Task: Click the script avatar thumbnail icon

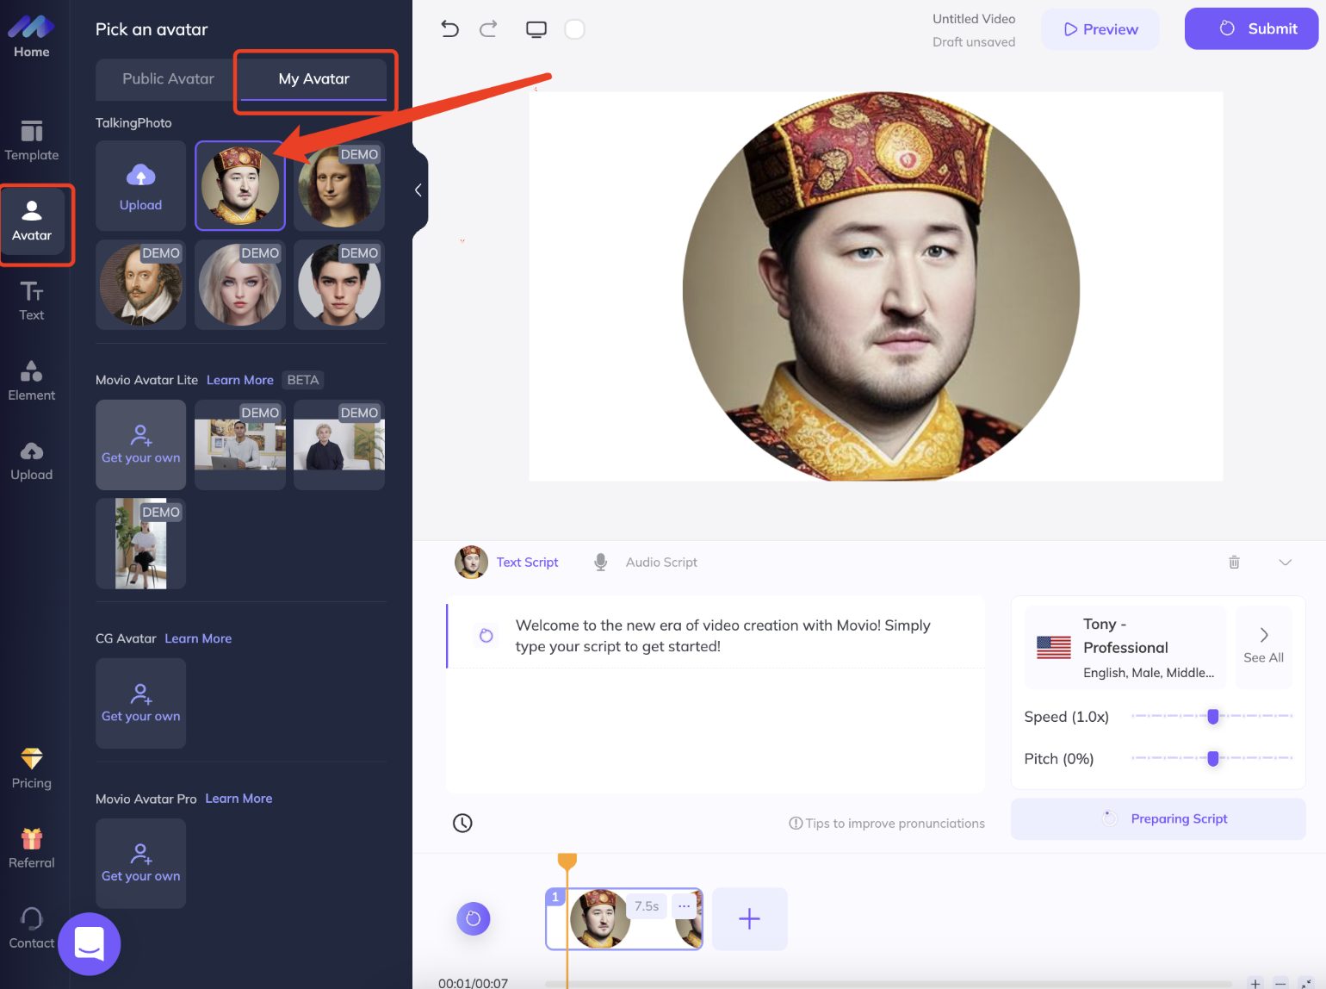Action: coord(471,562)
